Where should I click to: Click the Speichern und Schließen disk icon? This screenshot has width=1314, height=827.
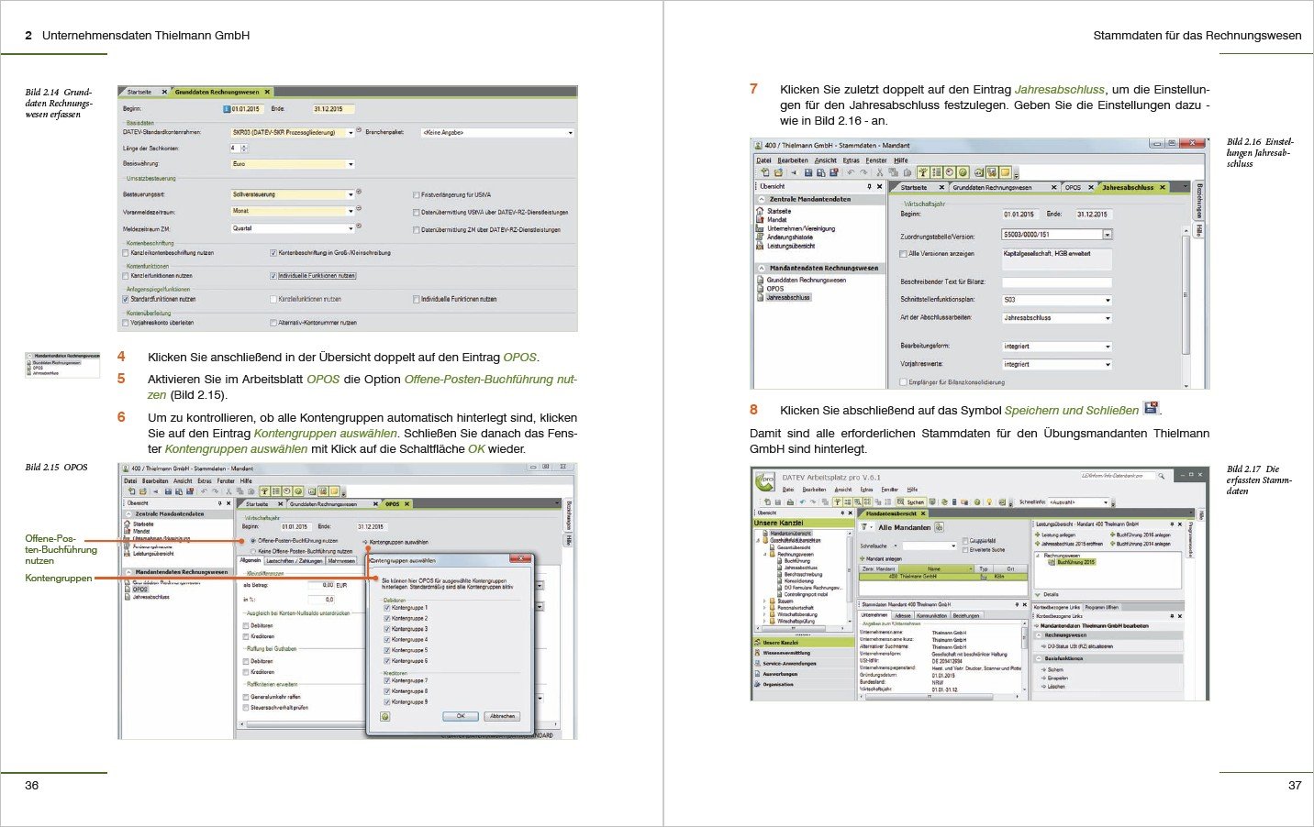tap(1151, 409)
